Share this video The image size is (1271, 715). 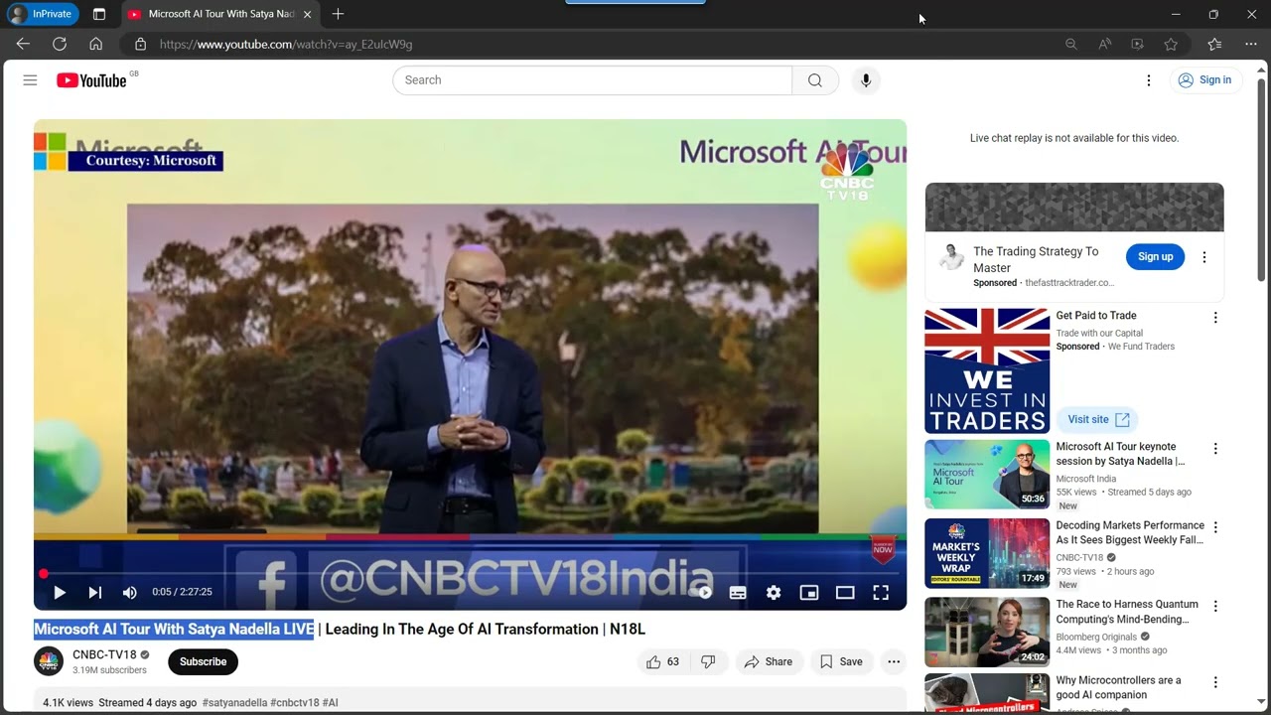[769, 662]
